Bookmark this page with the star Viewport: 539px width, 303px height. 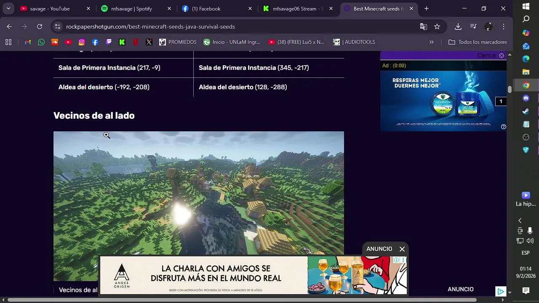click(x=437, y=27)
